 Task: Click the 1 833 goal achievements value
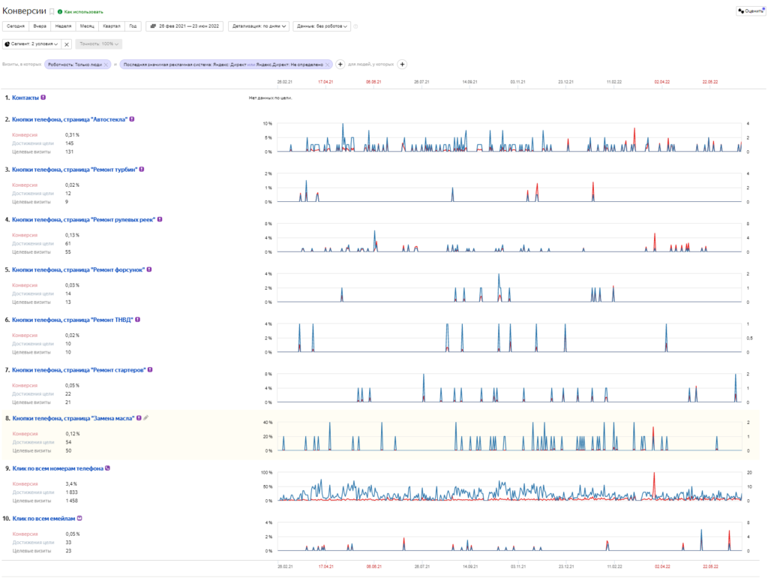tap(71, 492)
